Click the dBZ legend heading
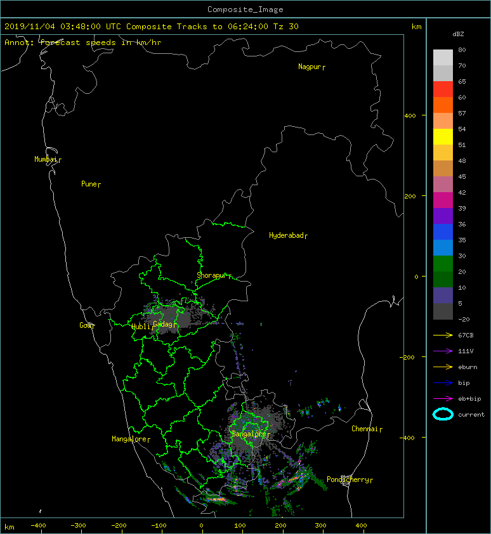491x534 pixels. click(458, 34)
